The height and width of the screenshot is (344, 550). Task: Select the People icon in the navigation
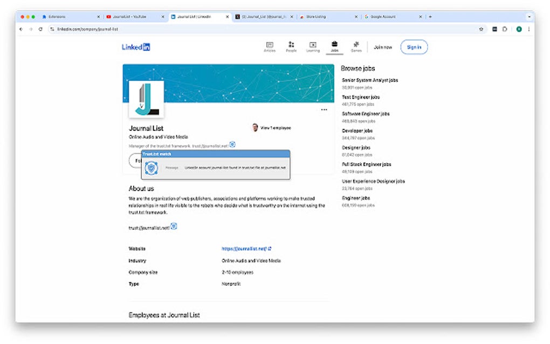291,46
